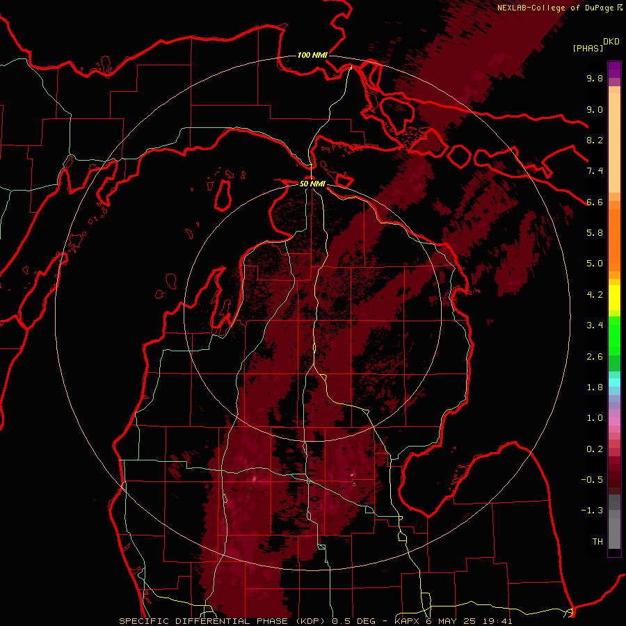Screen dimensions: 626x626
Task: Click the bottom caption showing KDP 0.5 DEG KAPX
Action: 315,621
